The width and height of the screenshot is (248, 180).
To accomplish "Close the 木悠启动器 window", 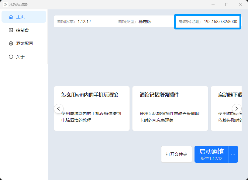I will pos(240,5).
